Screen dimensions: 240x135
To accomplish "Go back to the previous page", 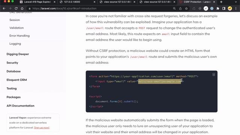I will coord(4,8).
